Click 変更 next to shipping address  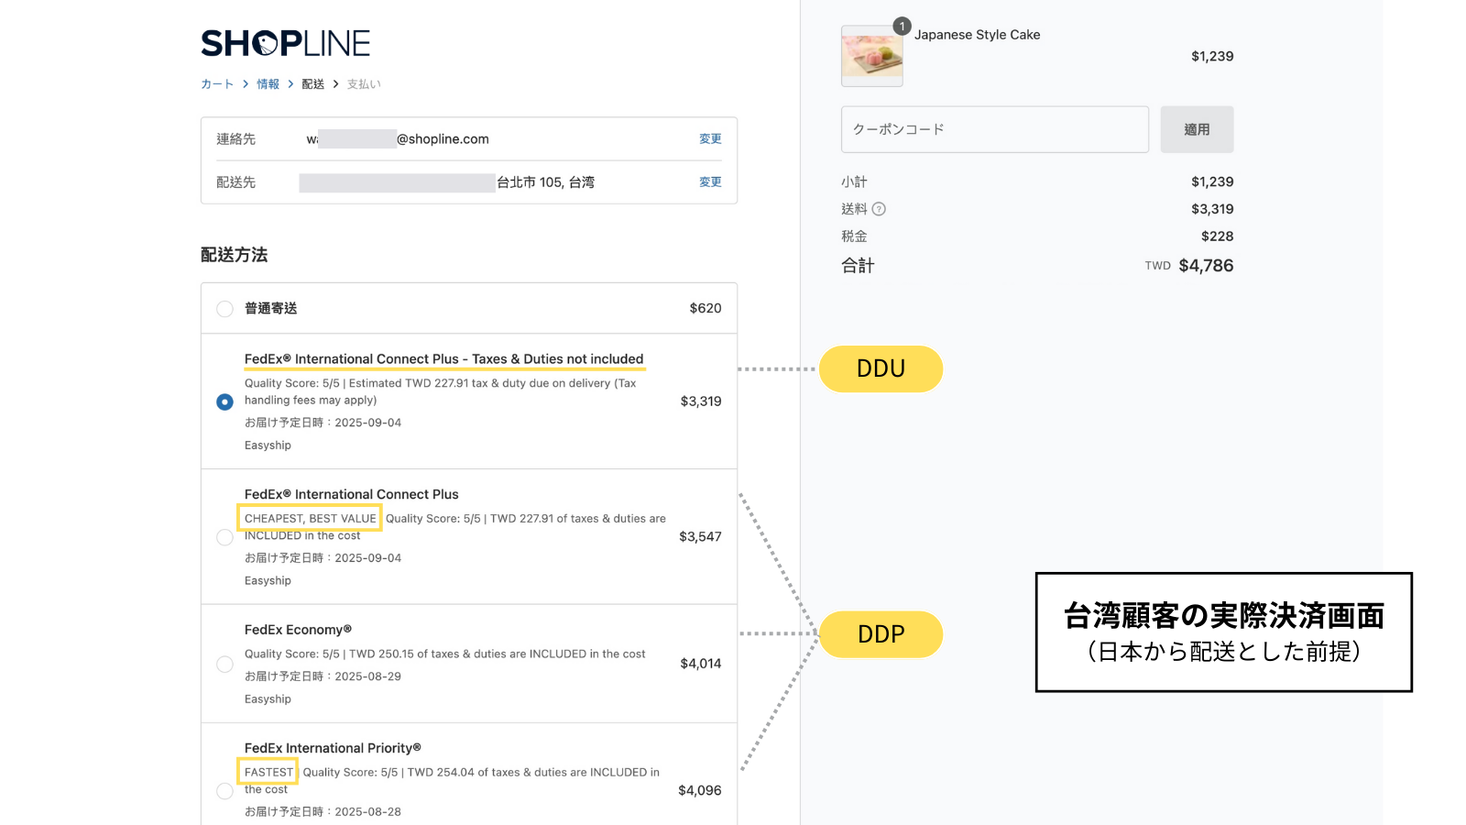coord(710,182)
